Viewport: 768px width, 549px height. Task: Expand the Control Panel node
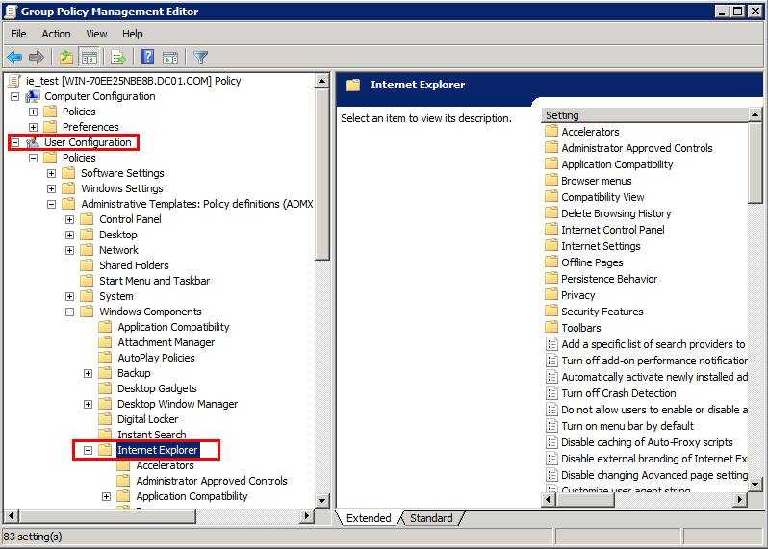click(70, 220)
